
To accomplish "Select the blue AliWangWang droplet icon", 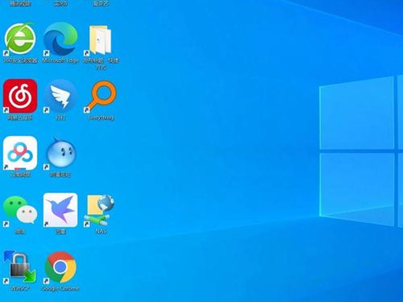I will click(x=60, y=154).
